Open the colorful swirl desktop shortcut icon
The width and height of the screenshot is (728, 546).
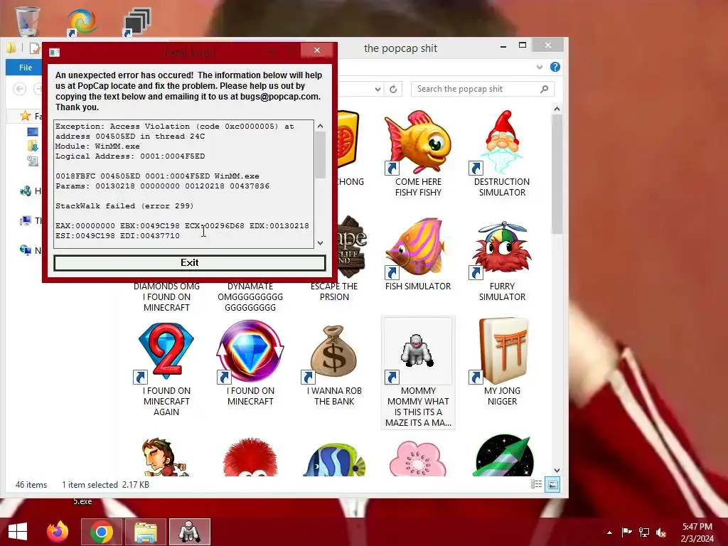[82, 22]
